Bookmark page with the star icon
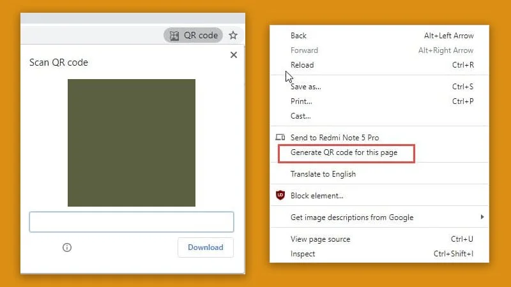511x287 pixels. click(233, 36)
